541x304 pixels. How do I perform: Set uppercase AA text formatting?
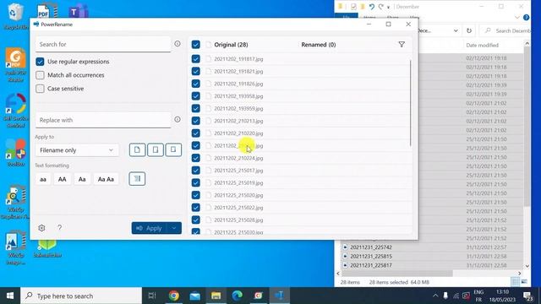[62, 179]
